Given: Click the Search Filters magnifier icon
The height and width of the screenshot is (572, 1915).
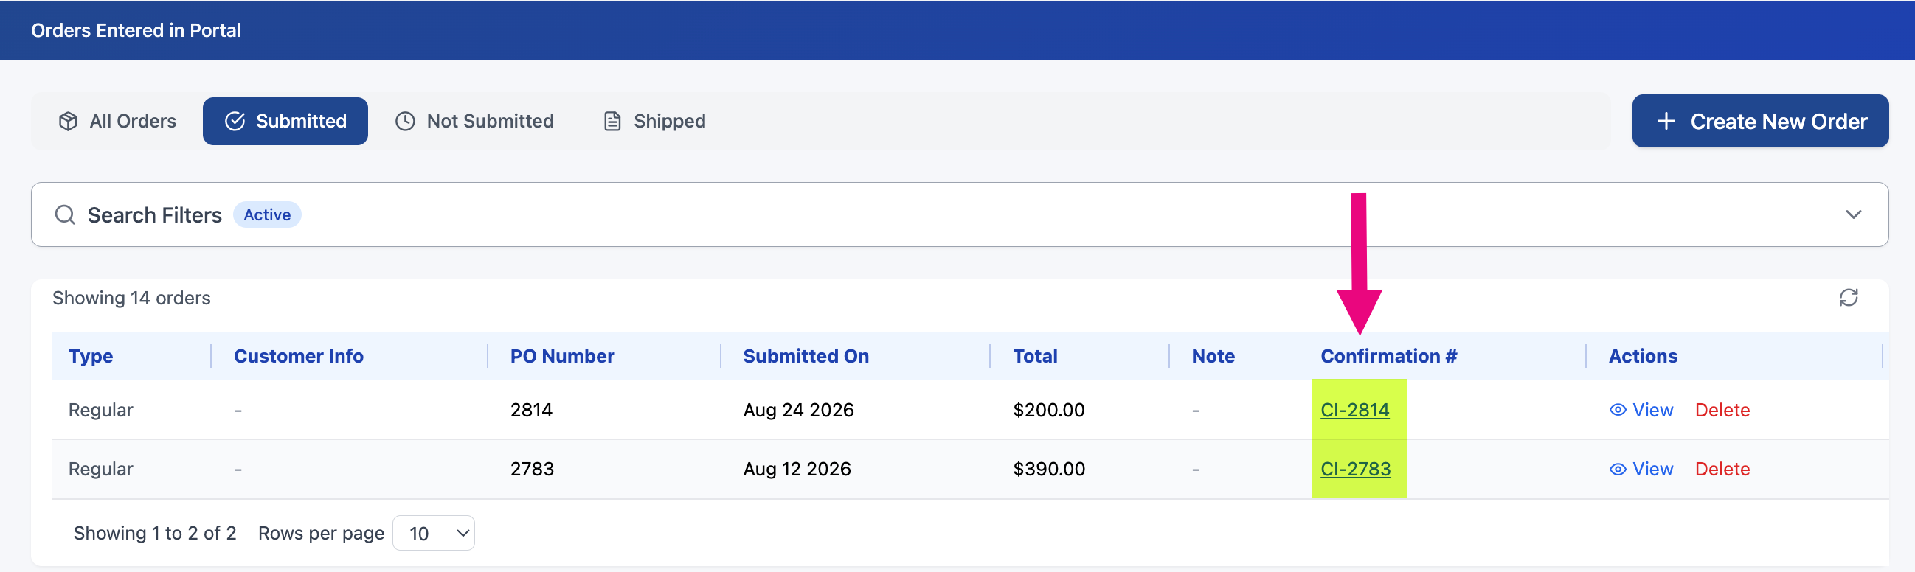Looking at the screenshot, I should click(66, 214).
